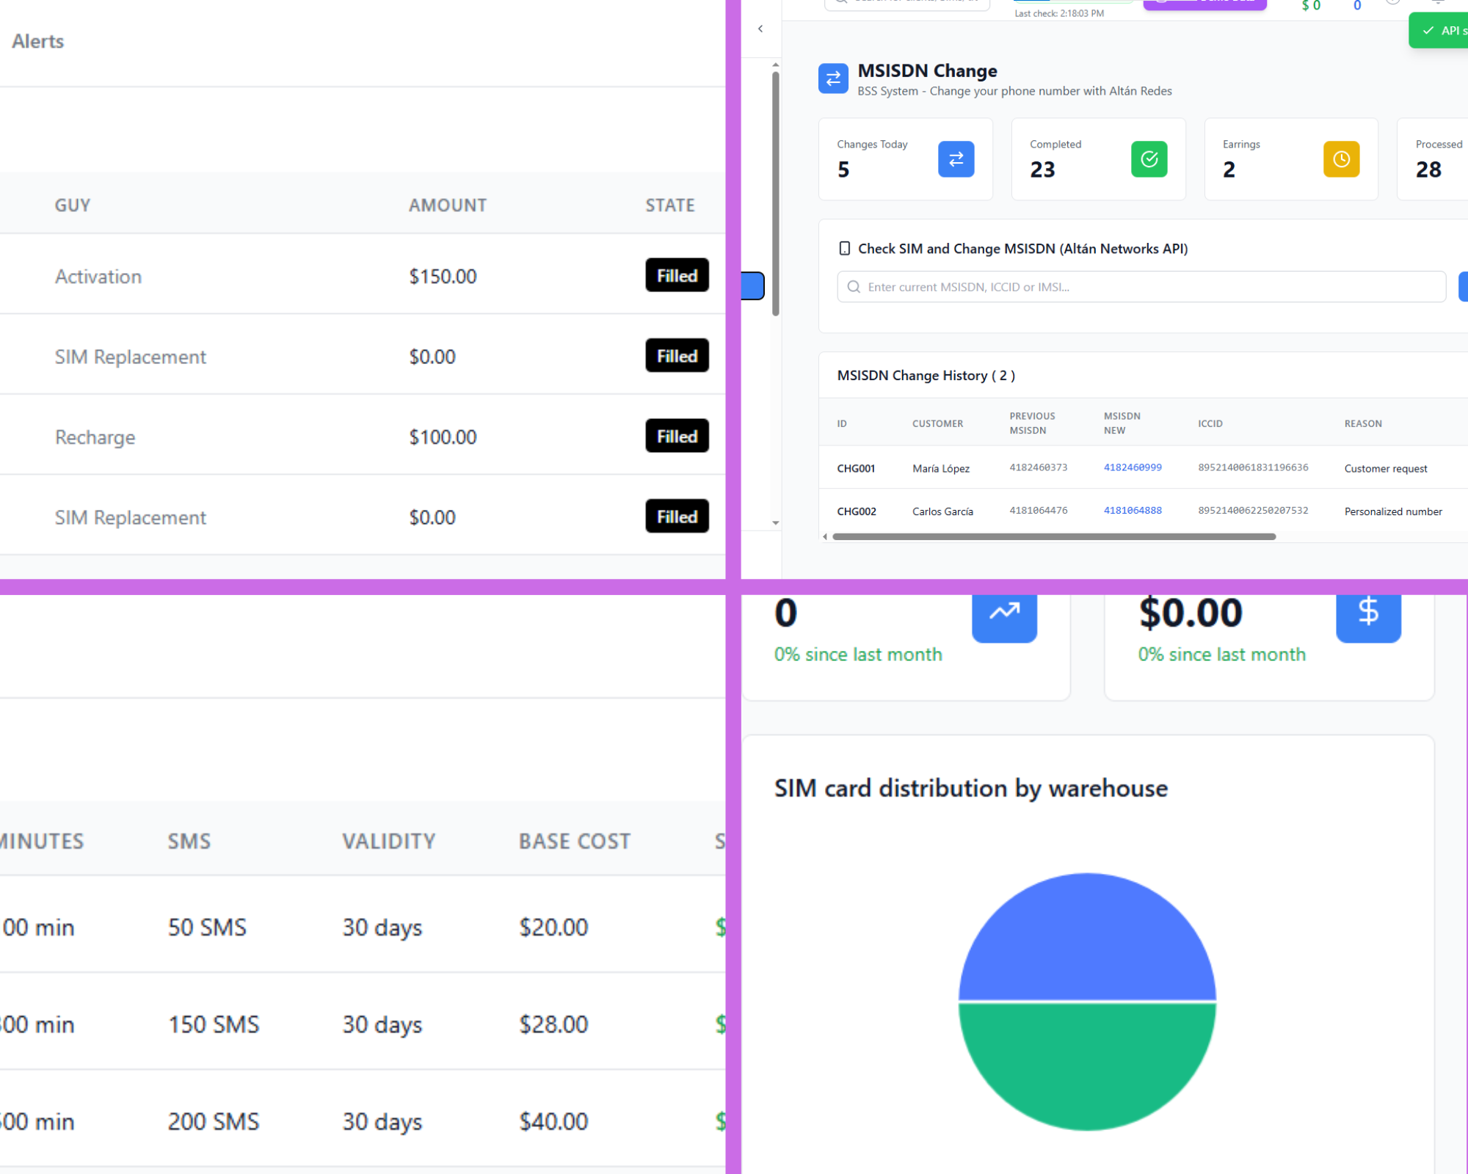Click the MSISDN Change header swap icon
Image resolution: width=1468 pixels, height=1174 pixels.
point(833,79)
